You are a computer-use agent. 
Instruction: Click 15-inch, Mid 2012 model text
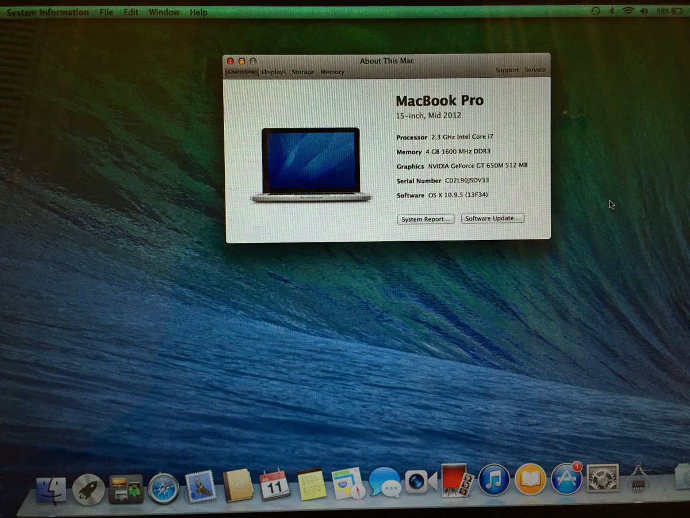pyautogui.click(x=428, y=115)
